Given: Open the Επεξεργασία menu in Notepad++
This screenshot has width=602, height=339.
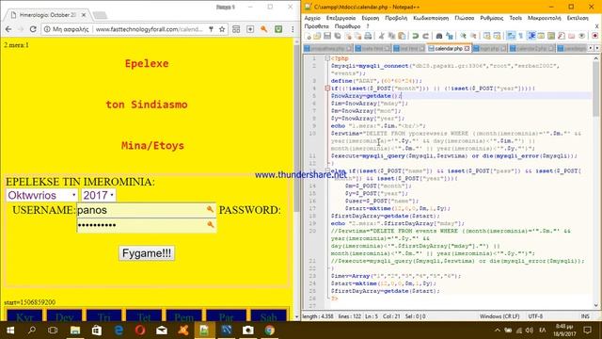Looking at the screenshot, I should [x=341, y=18].
